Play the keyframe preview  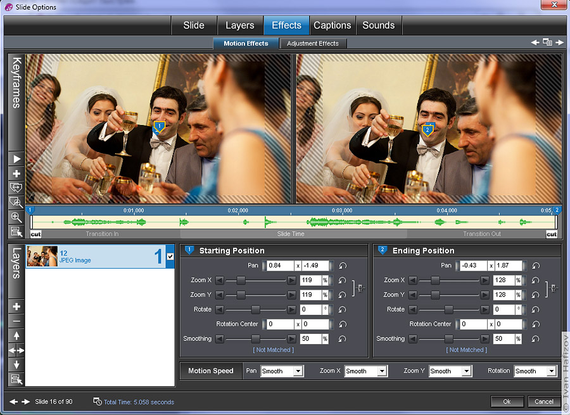16,159
